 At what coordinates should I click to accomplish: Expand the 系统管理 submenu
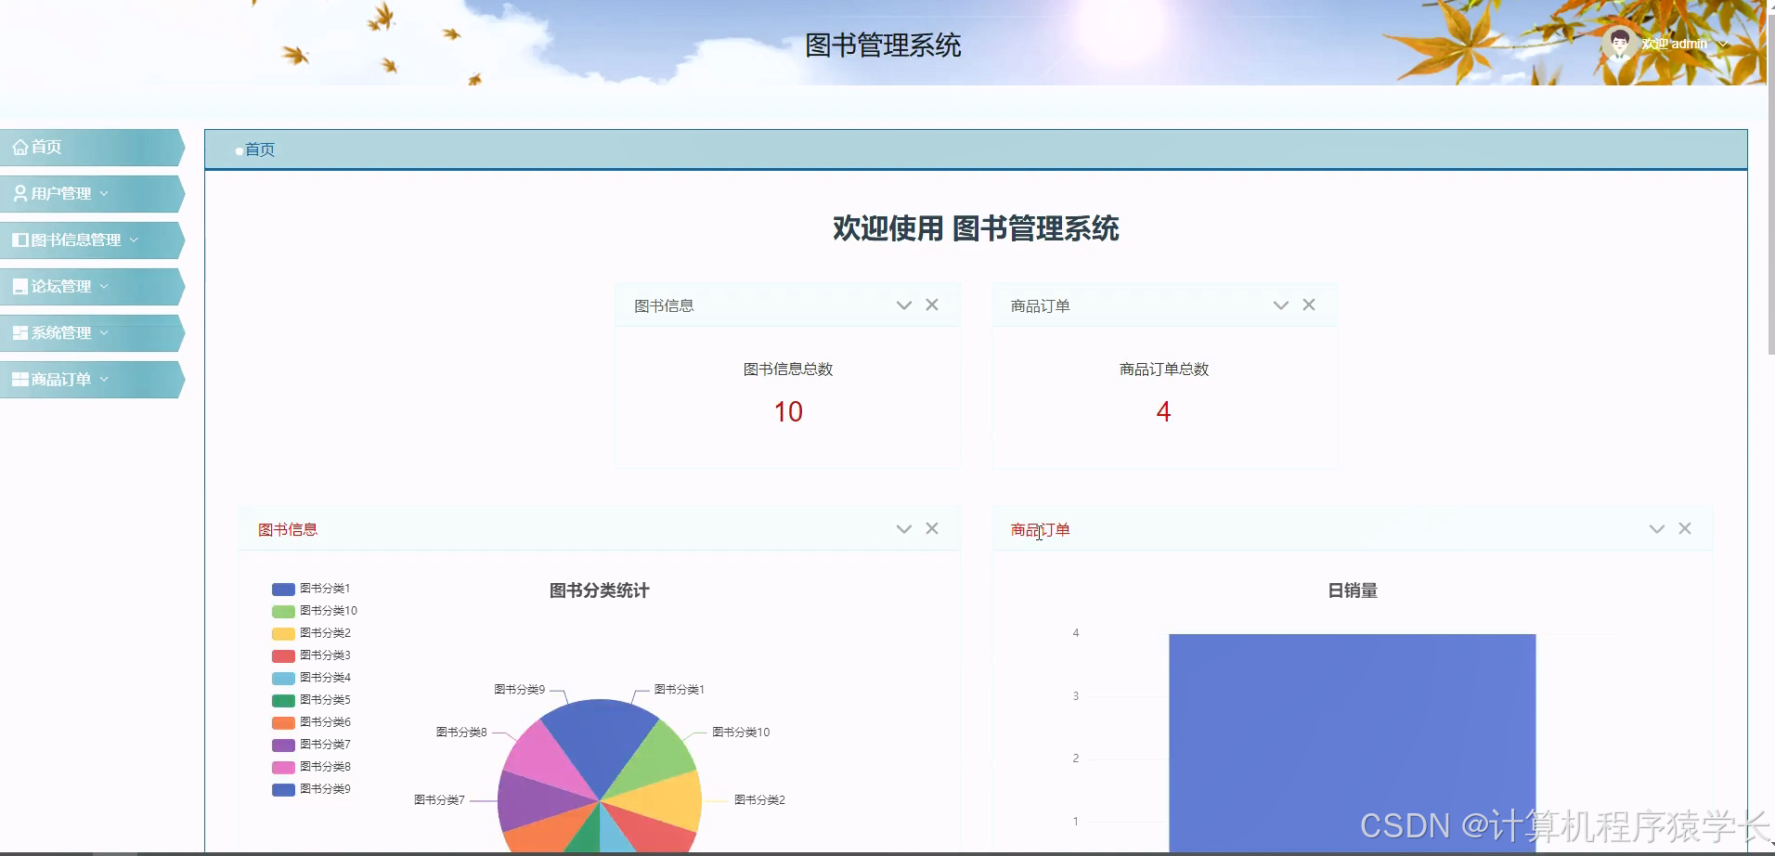click(x=105, y=333)
